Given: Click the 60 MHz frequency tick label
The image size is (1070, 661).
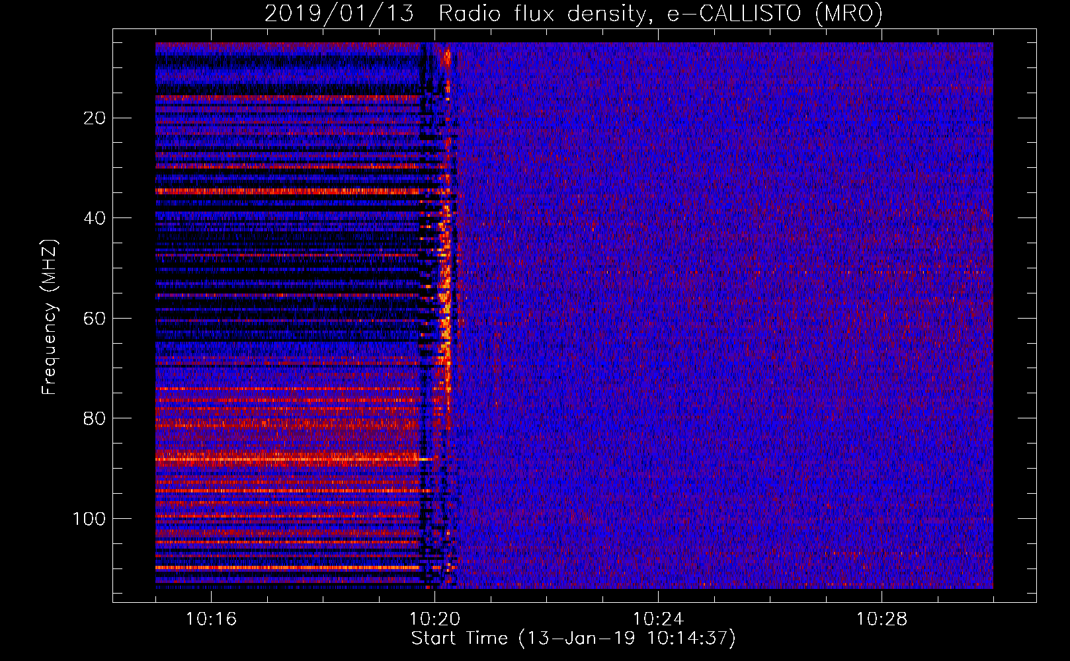Looking at the screenshot, I should (x=95, y=319).
